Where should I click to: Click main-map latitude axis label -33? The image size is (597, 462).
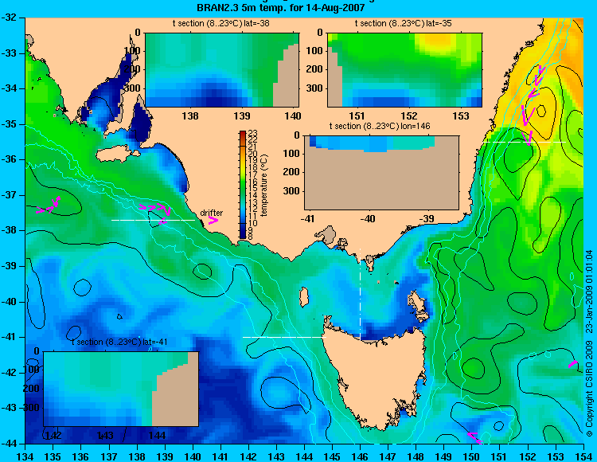(x=9, y=53)
